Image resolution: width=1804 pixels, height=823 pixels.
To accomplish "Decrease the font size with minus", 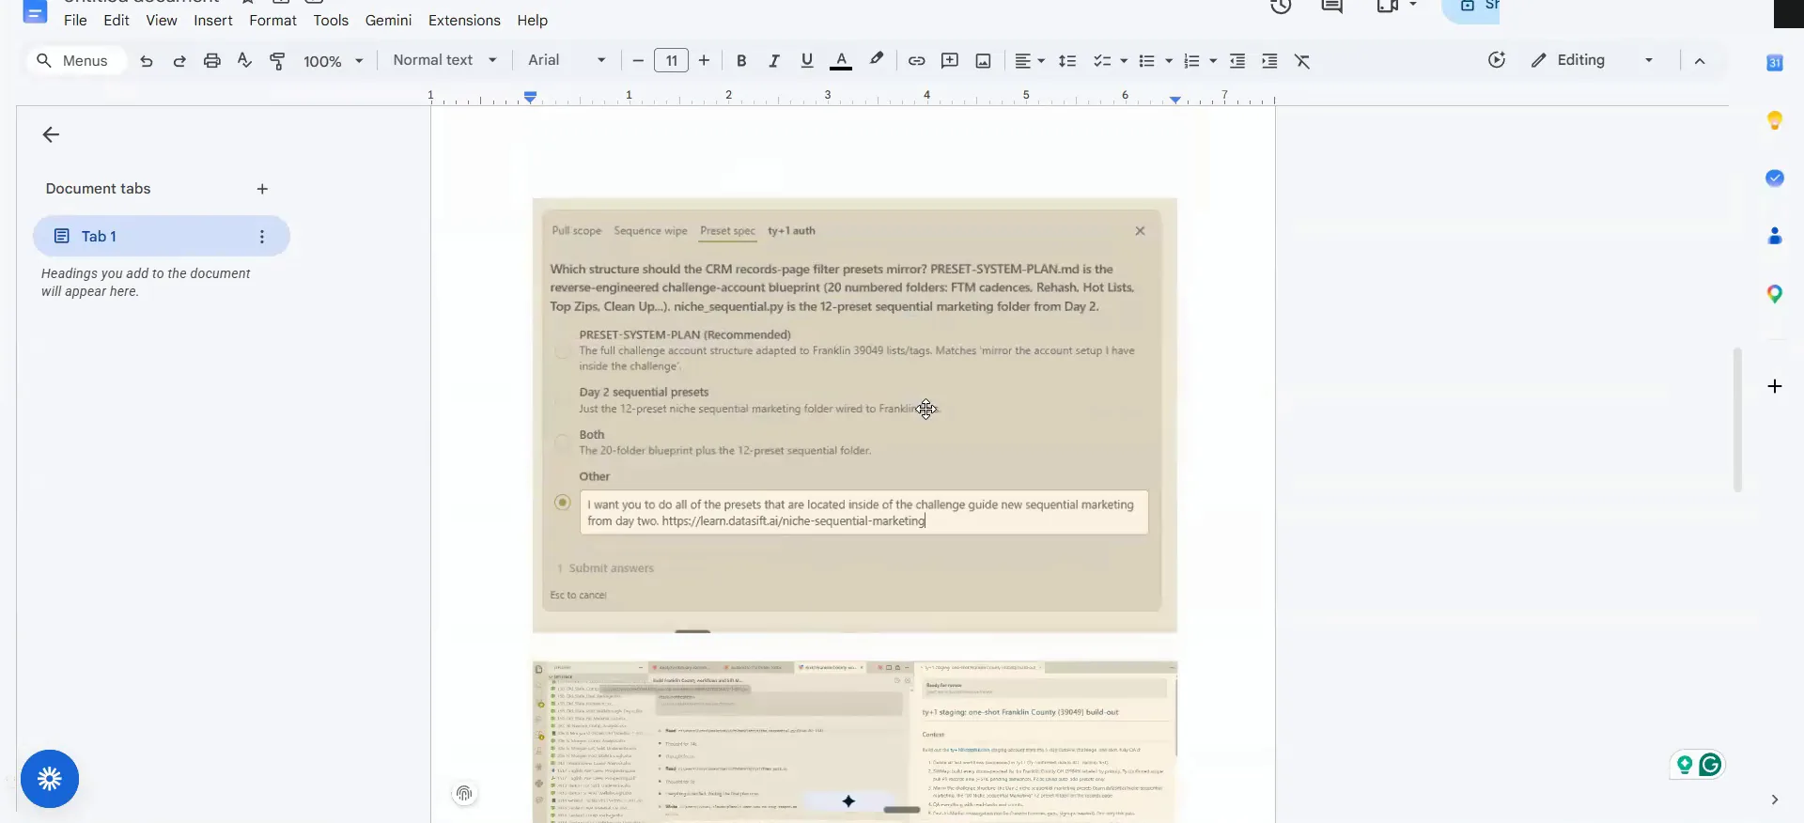I will click(638, 61).
